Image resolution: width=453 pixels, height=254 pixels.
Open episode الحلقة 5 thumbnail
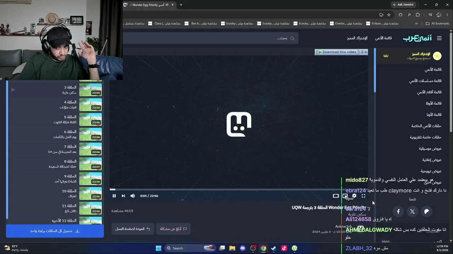[x=91, y=120]
